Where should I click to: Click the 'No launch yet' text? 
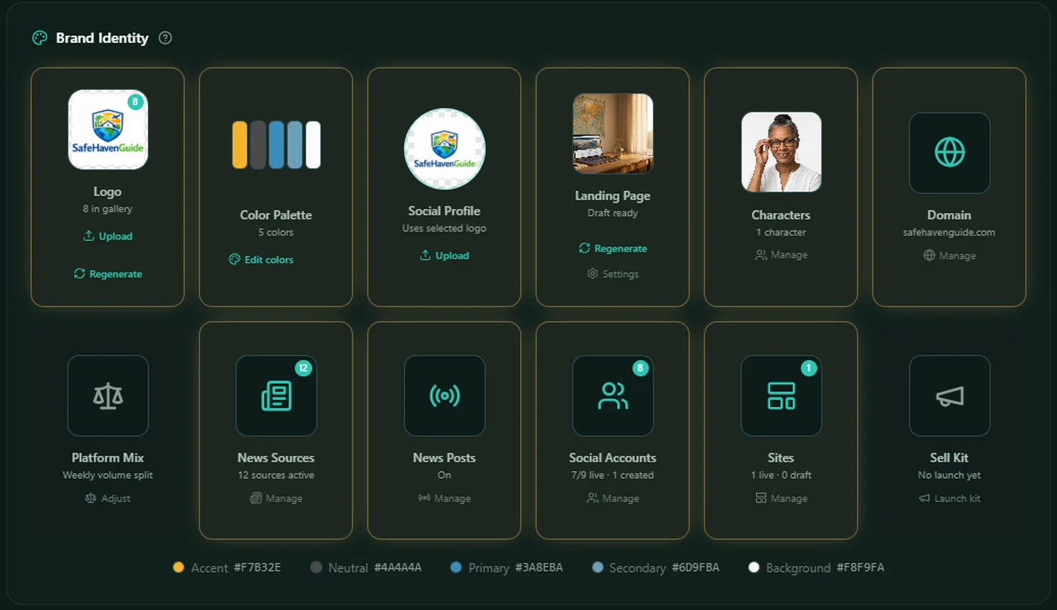[x=950, y=475]
